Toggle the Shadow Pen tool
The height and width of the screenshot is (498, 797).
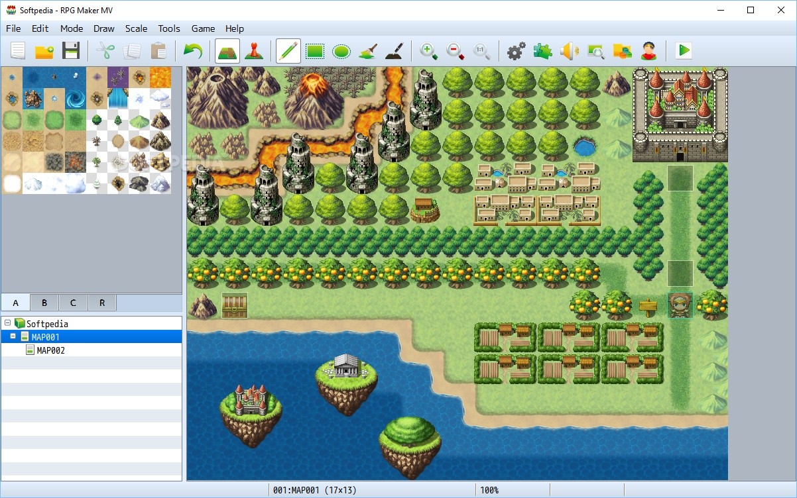(394, 50)
